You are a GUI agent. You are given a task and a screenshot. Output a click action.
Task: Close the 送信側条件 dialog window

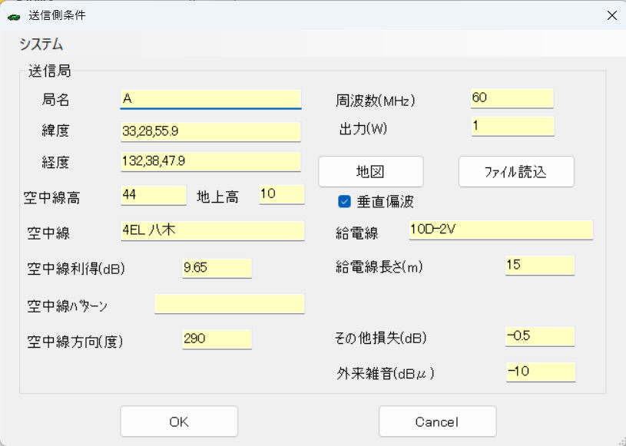coord(611,15)
